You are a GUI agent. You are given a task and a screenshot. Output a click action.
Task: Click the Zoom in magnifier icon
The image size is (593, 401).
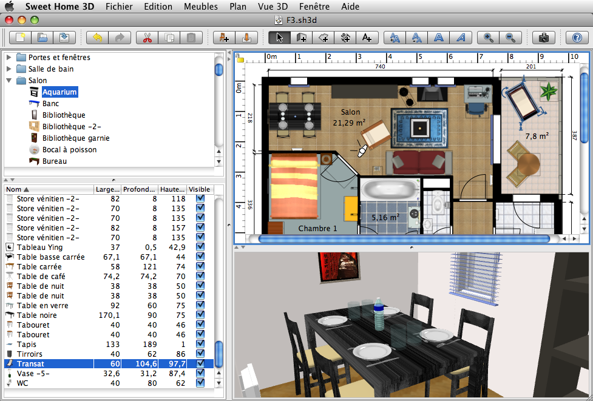point(487,38)
